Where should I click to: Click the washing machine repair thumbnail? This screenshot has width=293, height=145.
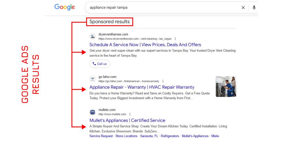pos(226,87)
